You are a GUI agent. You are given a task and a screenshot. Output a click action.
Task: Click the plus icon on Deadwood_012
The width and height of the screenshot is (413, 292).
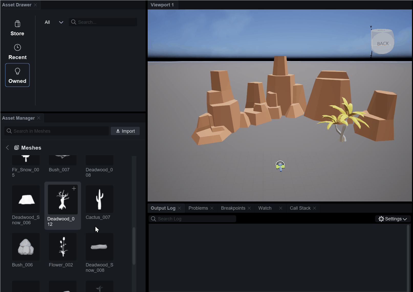tap(74, 188)
